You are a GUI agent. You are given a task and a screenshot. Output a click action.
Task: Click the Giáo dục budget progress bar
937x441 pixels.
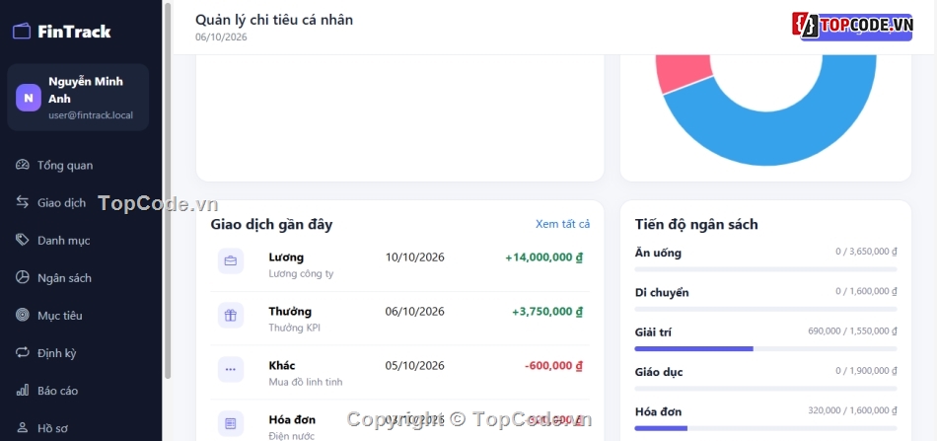pyautogui.click(x=765, y=389)
